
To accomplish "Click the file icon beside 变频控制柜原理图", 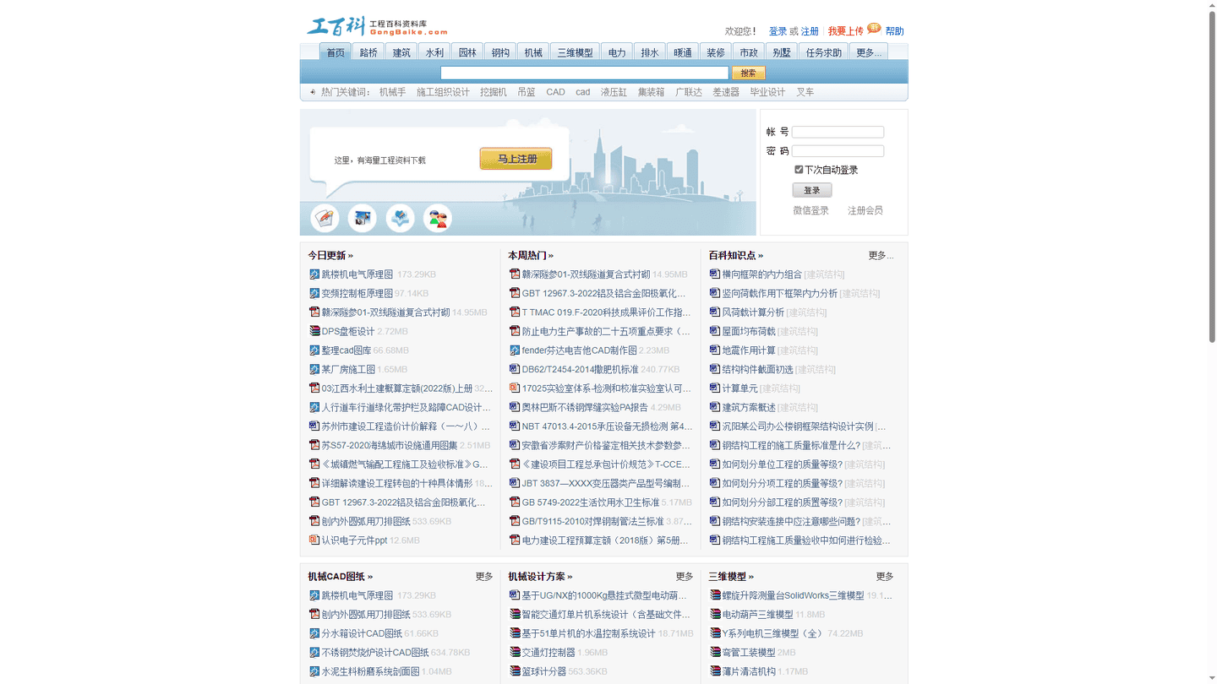I will click(314, 293).
